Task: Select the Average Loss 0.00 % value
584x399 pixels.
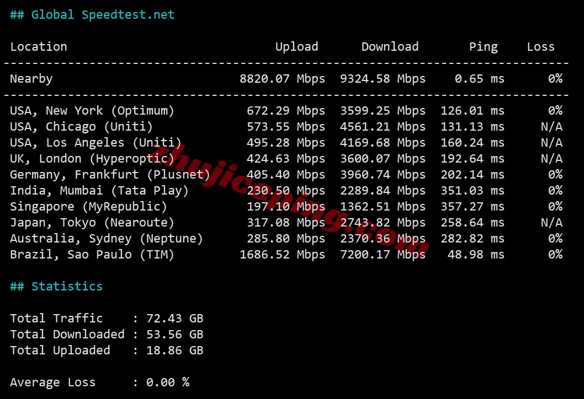Action: [168, 382]
